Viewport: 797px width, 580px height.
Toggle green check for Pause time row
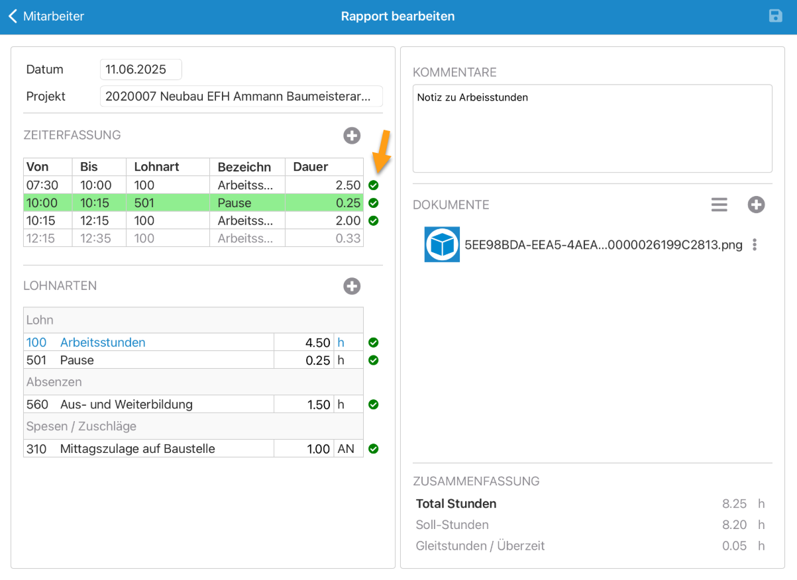(x=374, y=203)
